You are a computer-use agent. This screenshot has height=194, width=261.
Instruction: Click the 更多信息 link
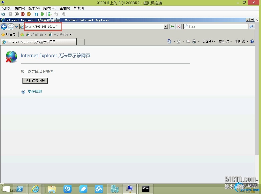point(35,91)
